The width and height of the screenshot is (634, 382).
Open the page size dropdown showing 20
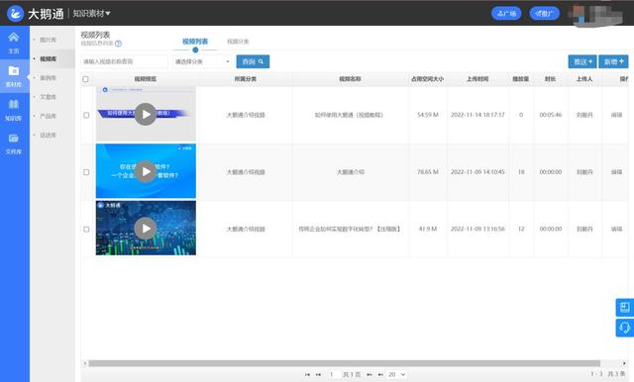point(396,375)
